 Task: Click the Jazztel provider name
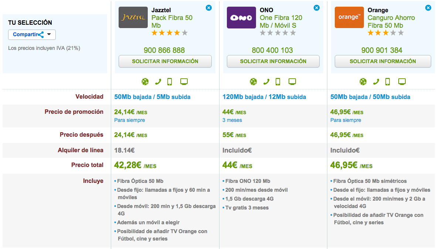161,10
